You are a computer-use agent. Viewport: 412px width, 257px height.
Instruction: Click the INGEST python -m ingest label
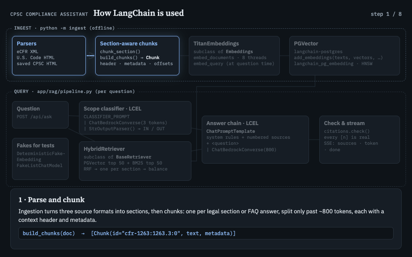64,28
